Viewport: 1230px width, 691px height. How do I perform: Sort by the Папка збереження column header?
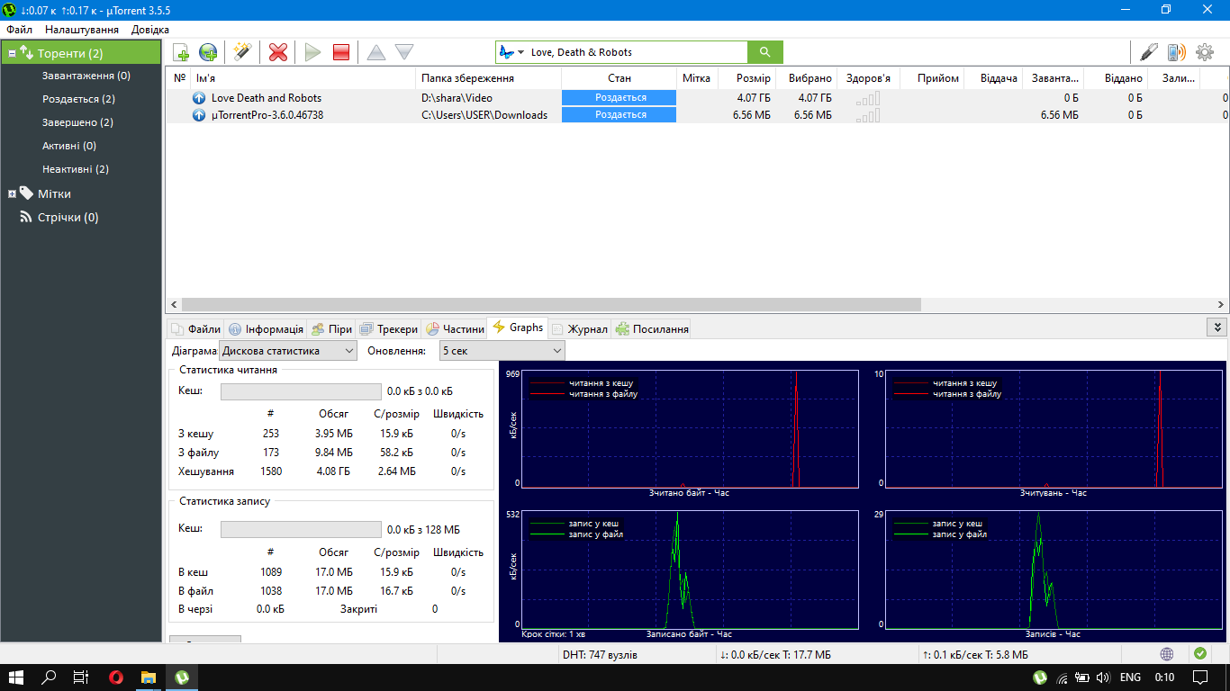(x=488, y=78)
